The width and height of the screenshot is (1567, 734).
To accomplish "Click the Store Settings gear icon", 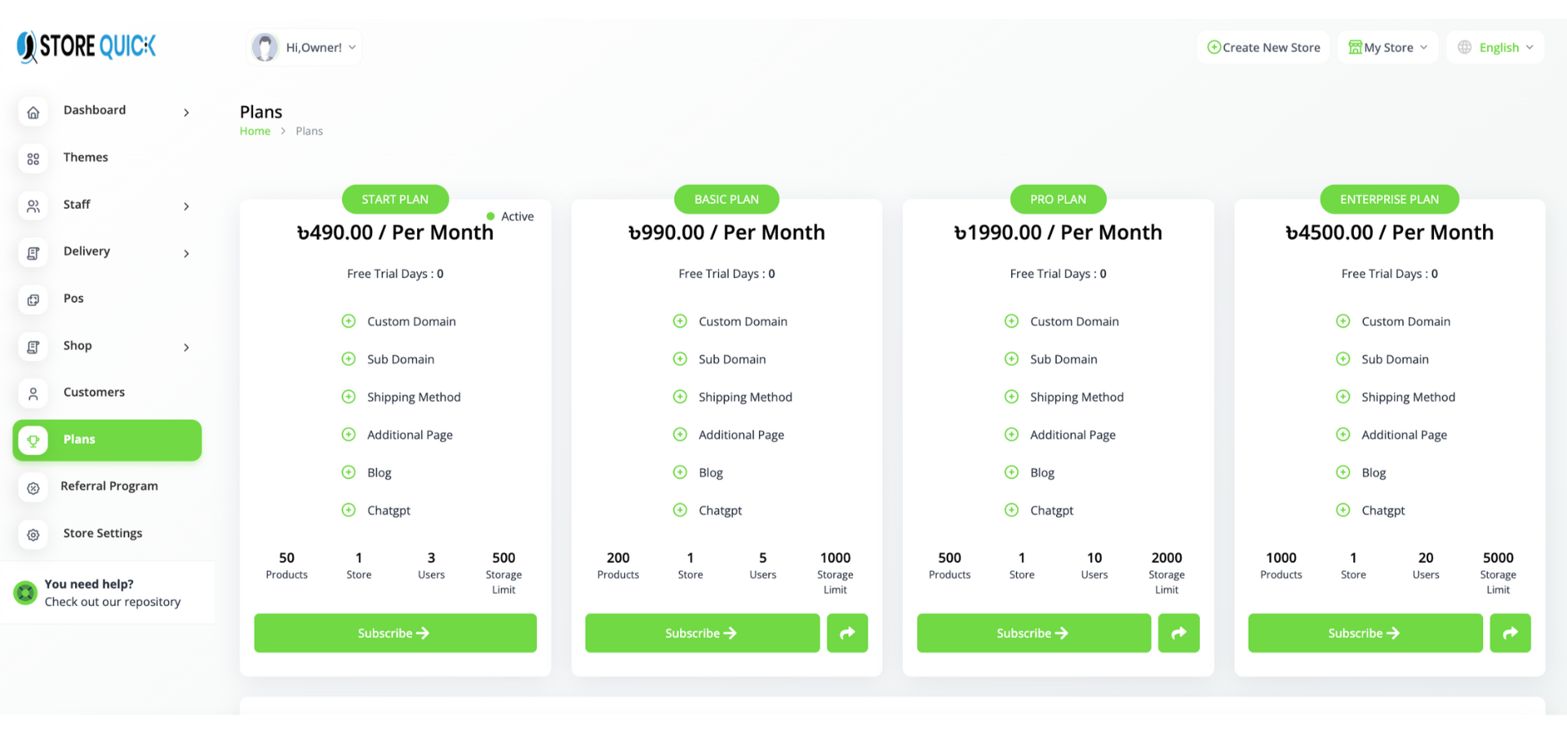I will (x=33, y=535).
